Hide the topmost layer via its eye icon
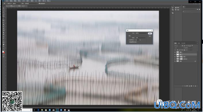Screen dimensions: 203x112 tap(175, 52)
